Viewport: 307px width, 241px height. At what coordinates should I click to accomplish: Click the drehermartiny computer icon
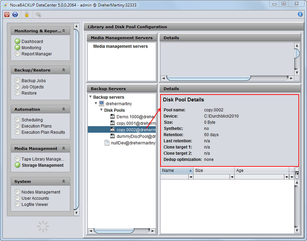click(102, 103)
